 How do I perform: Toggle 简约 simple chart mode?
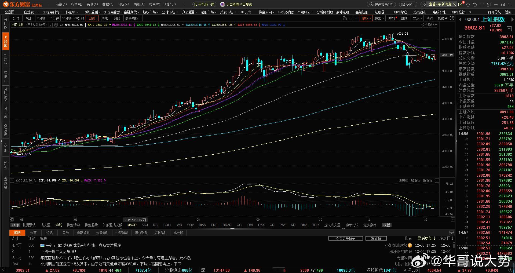point(430,18)
